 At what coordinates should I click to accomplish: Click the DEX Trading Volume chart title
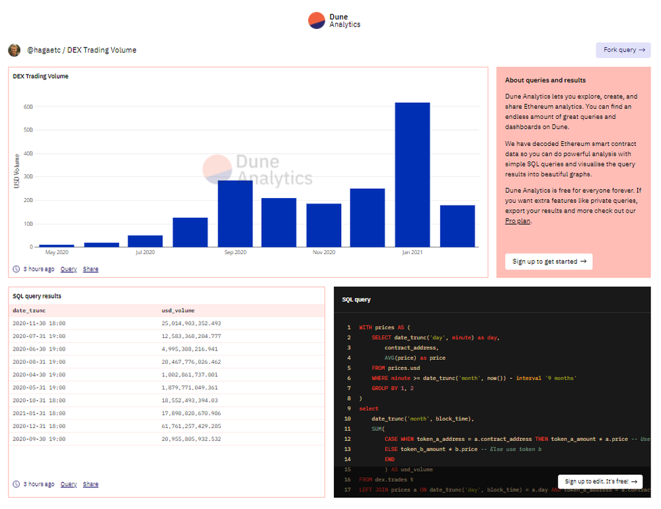(40, 76)
